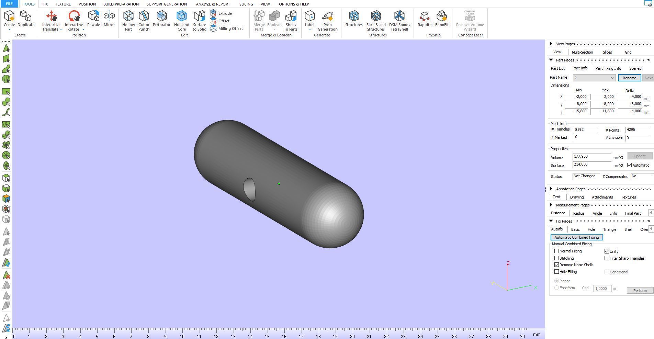Open the SUPPORT GENERATION tab
This screenshot has height=339, width=654.
167,4
